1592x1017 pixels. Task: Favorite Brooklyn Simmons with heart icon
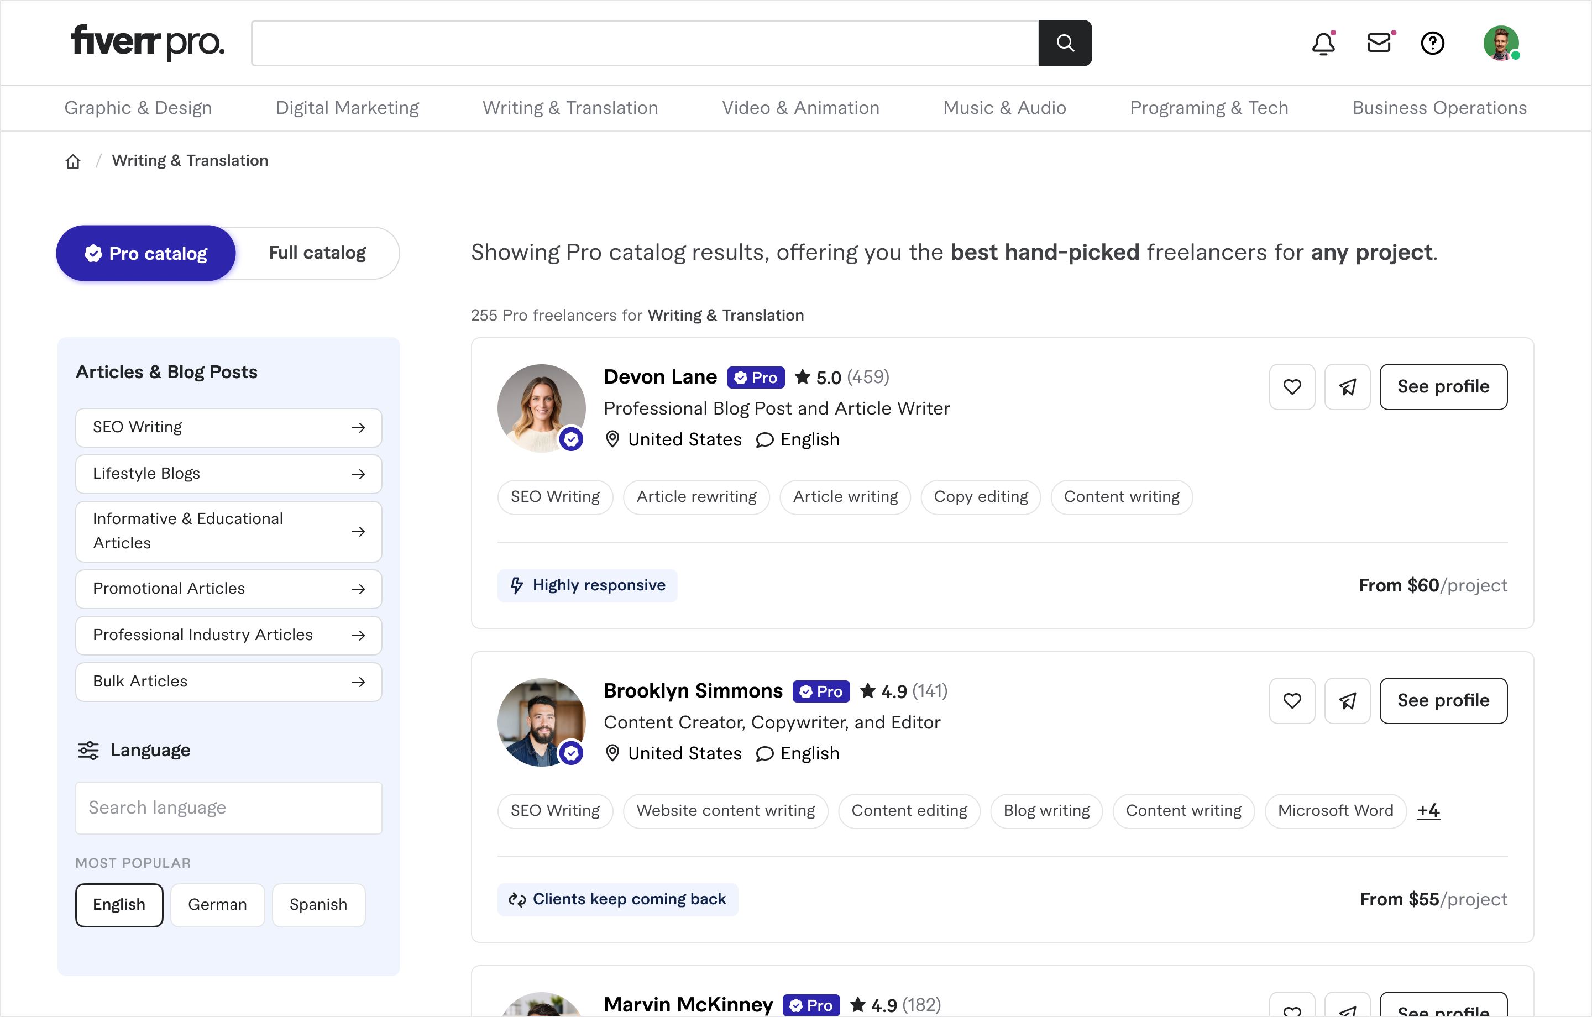pos(1292,701)
